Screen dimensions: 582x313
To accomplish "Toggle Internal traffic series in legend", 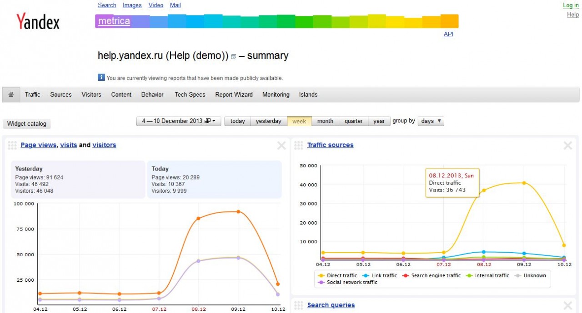I will click(x=487, y=275).
